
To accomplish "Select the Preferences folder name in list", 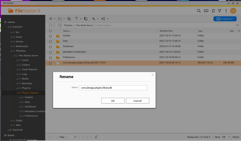I will pos(69,57).
